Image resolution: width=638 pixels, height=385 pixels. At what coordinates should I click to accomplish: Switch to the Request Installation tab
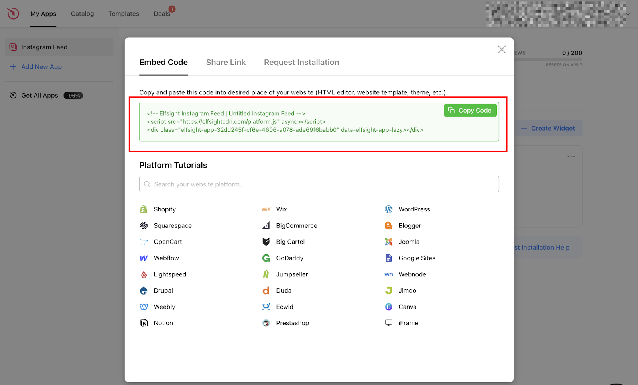point(301,63)
